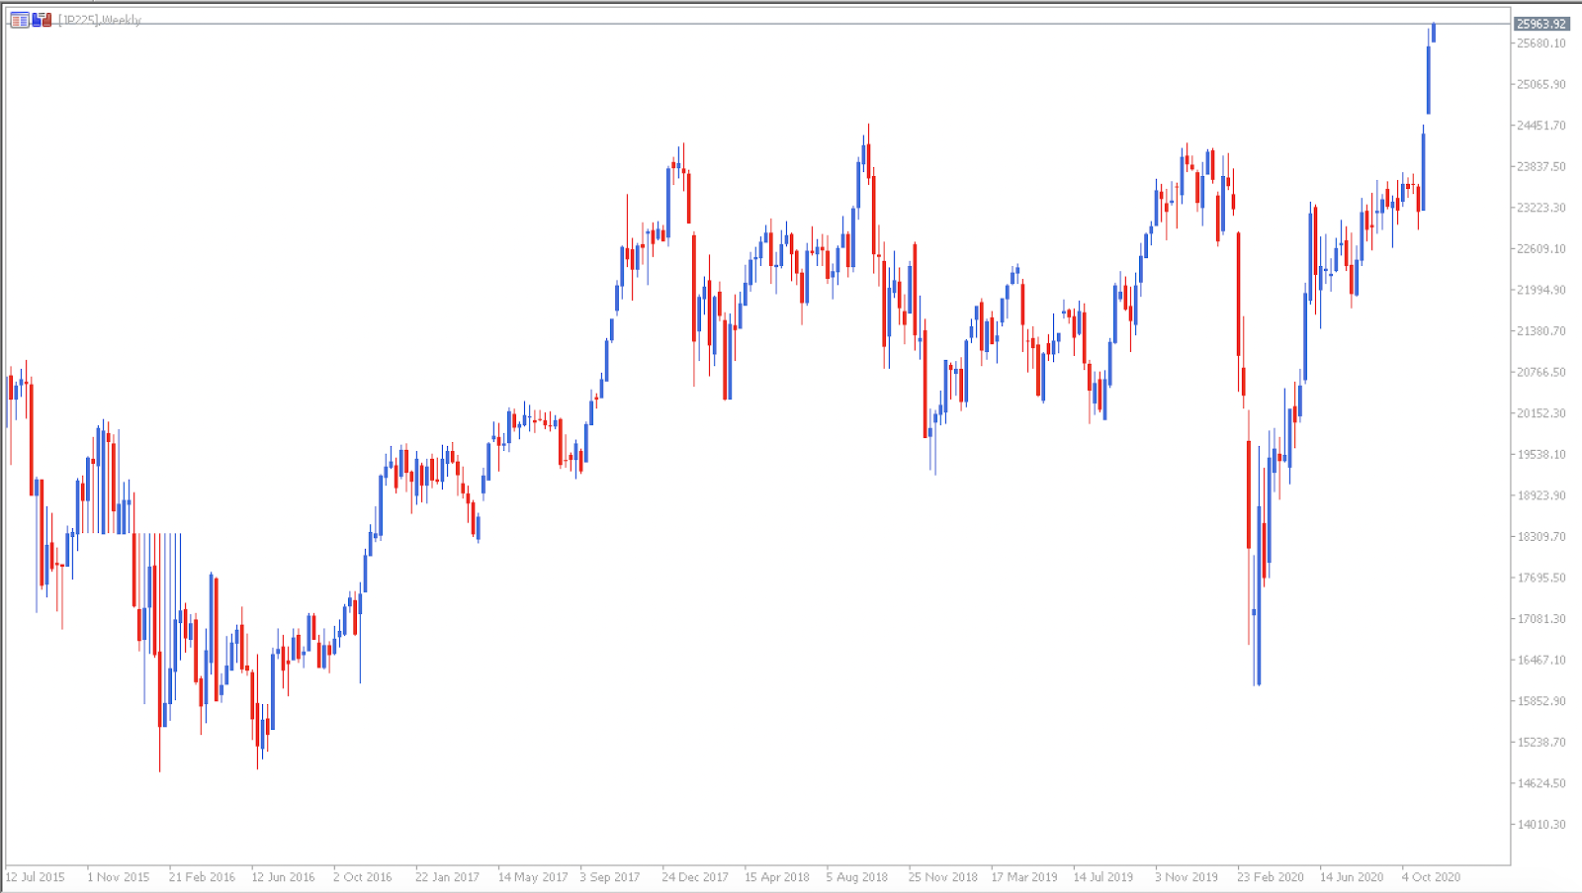1582x893 pixels.
Task: Click the 4 Oct 2020 date label
Action: [x=1431, y=877]
